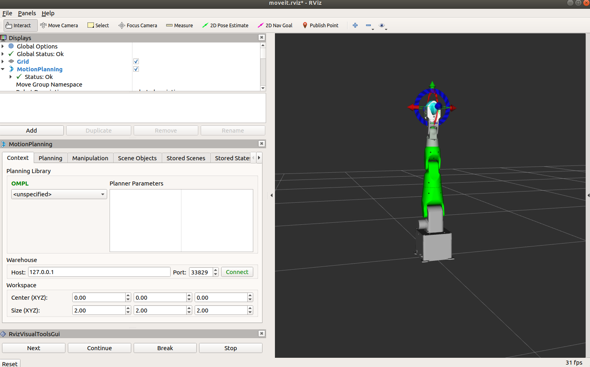Click the Break button

pos(165,348)
